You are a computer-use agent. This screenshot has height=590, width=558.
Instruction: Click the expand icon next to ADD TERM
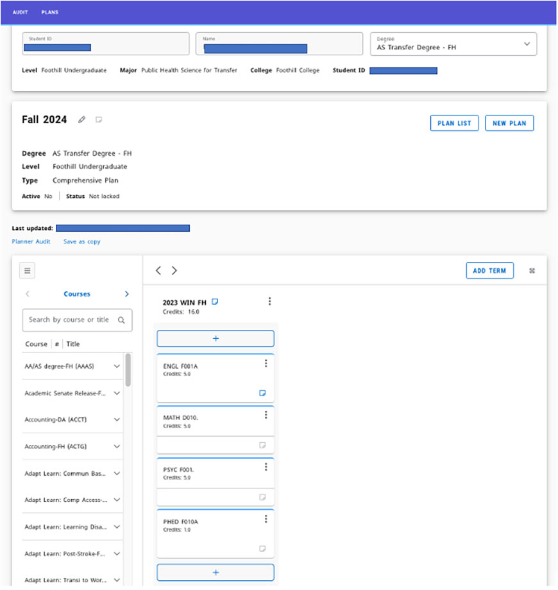click(532, 270)
